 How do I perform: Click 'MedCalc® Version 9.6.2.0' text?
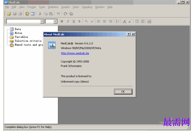77,43
